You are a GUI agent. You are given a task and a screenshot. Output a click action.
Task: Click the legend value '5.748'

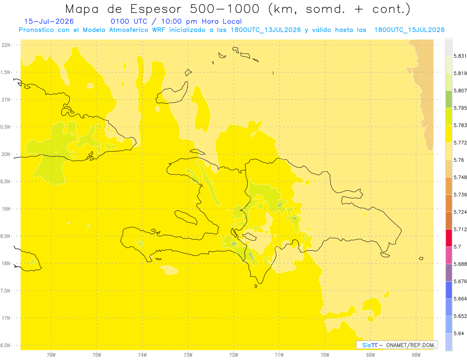[x=460, y=177]
